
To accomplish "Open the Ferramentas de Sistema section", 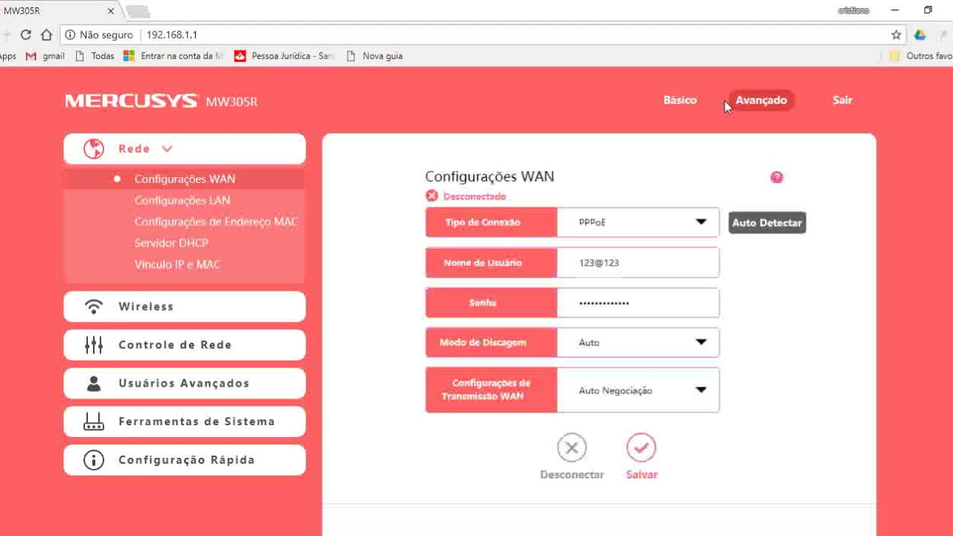I will (x=185, y=421).
